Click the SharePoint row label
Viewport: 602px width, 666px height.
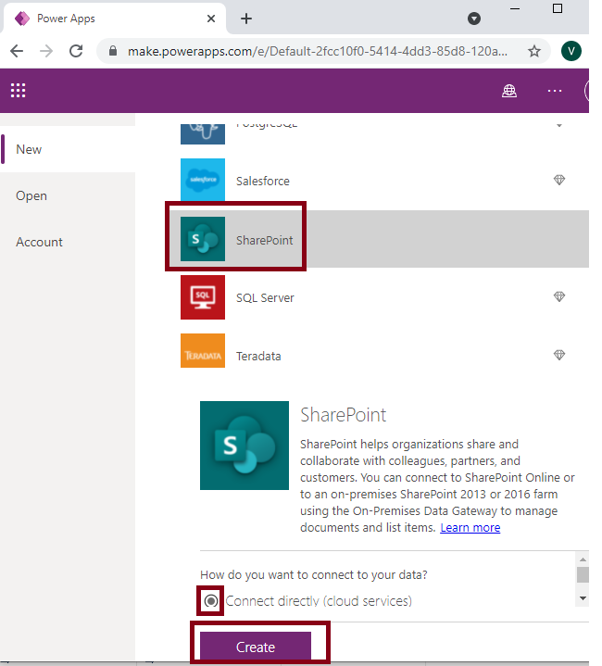coord(265,240)
